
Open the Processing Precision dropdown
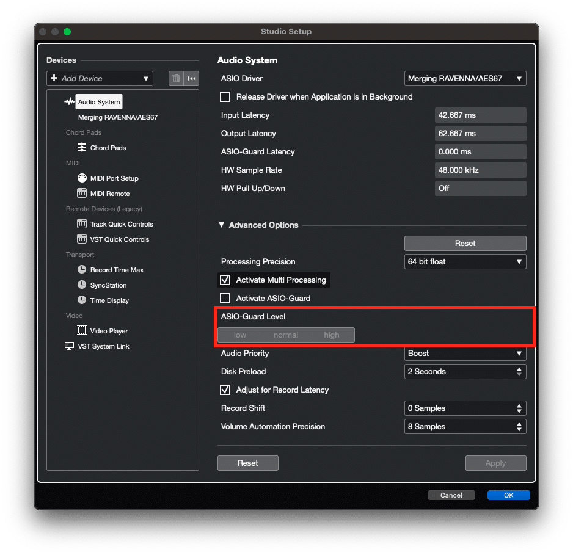coord(465,262)
